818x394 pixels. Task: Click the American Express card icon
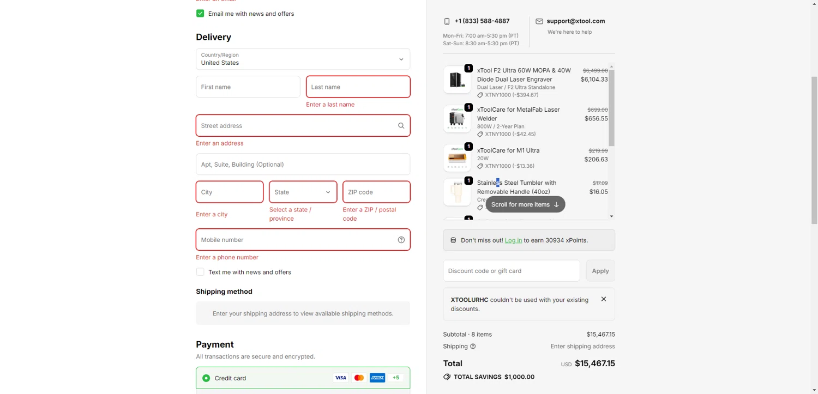pyautogui.click(x=377, y=378)
